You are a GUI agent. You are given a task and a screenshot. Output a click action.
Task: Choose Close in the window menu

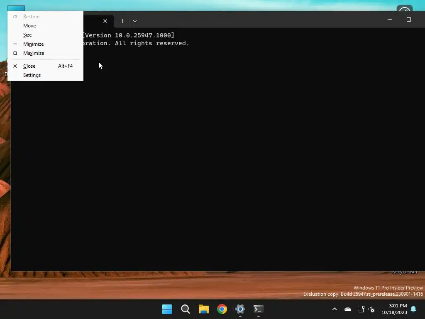point(45,66)
